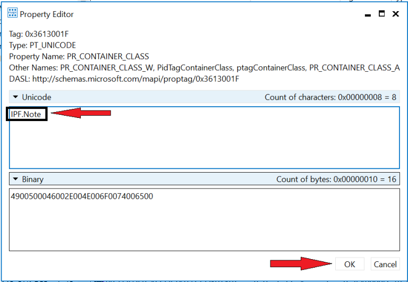The height and width of the screenshot is (282, 408).
Task: Collapse the Binary section triangle
Action: [x=15, y=179]
